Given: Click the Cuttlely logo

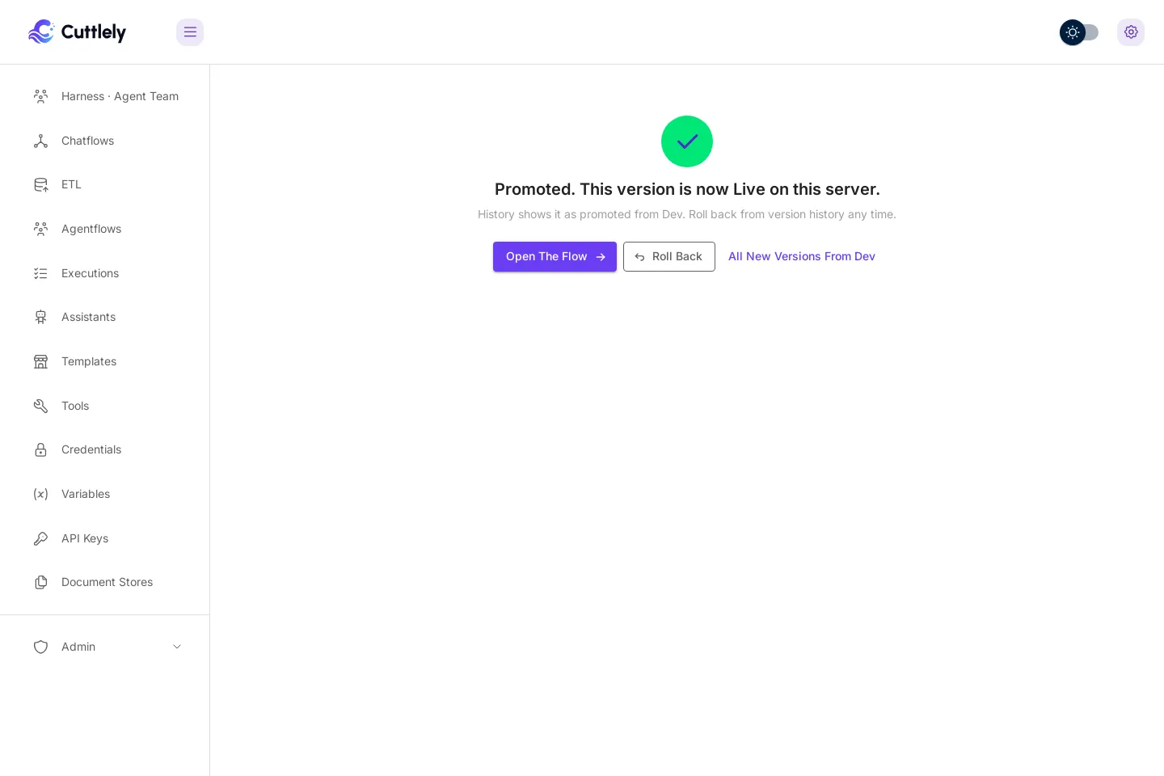Looking at the screenshot, I should [x=77, y=32].
